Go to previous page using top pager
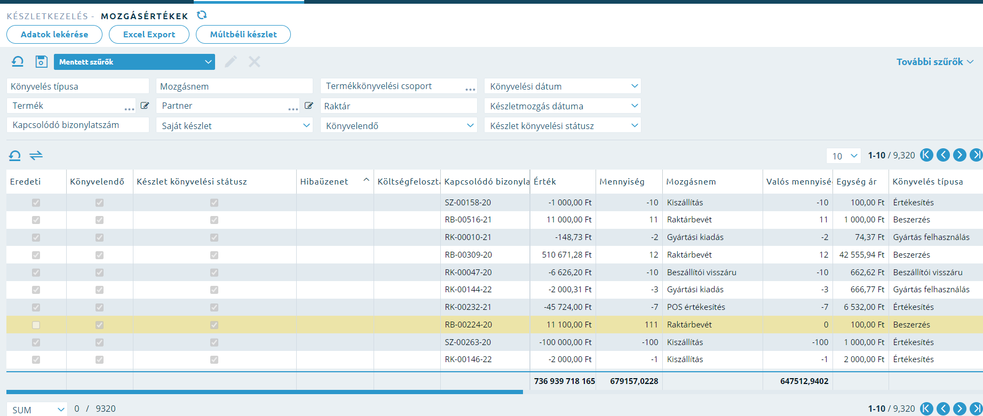983x416 pixels. pos(944,155)
